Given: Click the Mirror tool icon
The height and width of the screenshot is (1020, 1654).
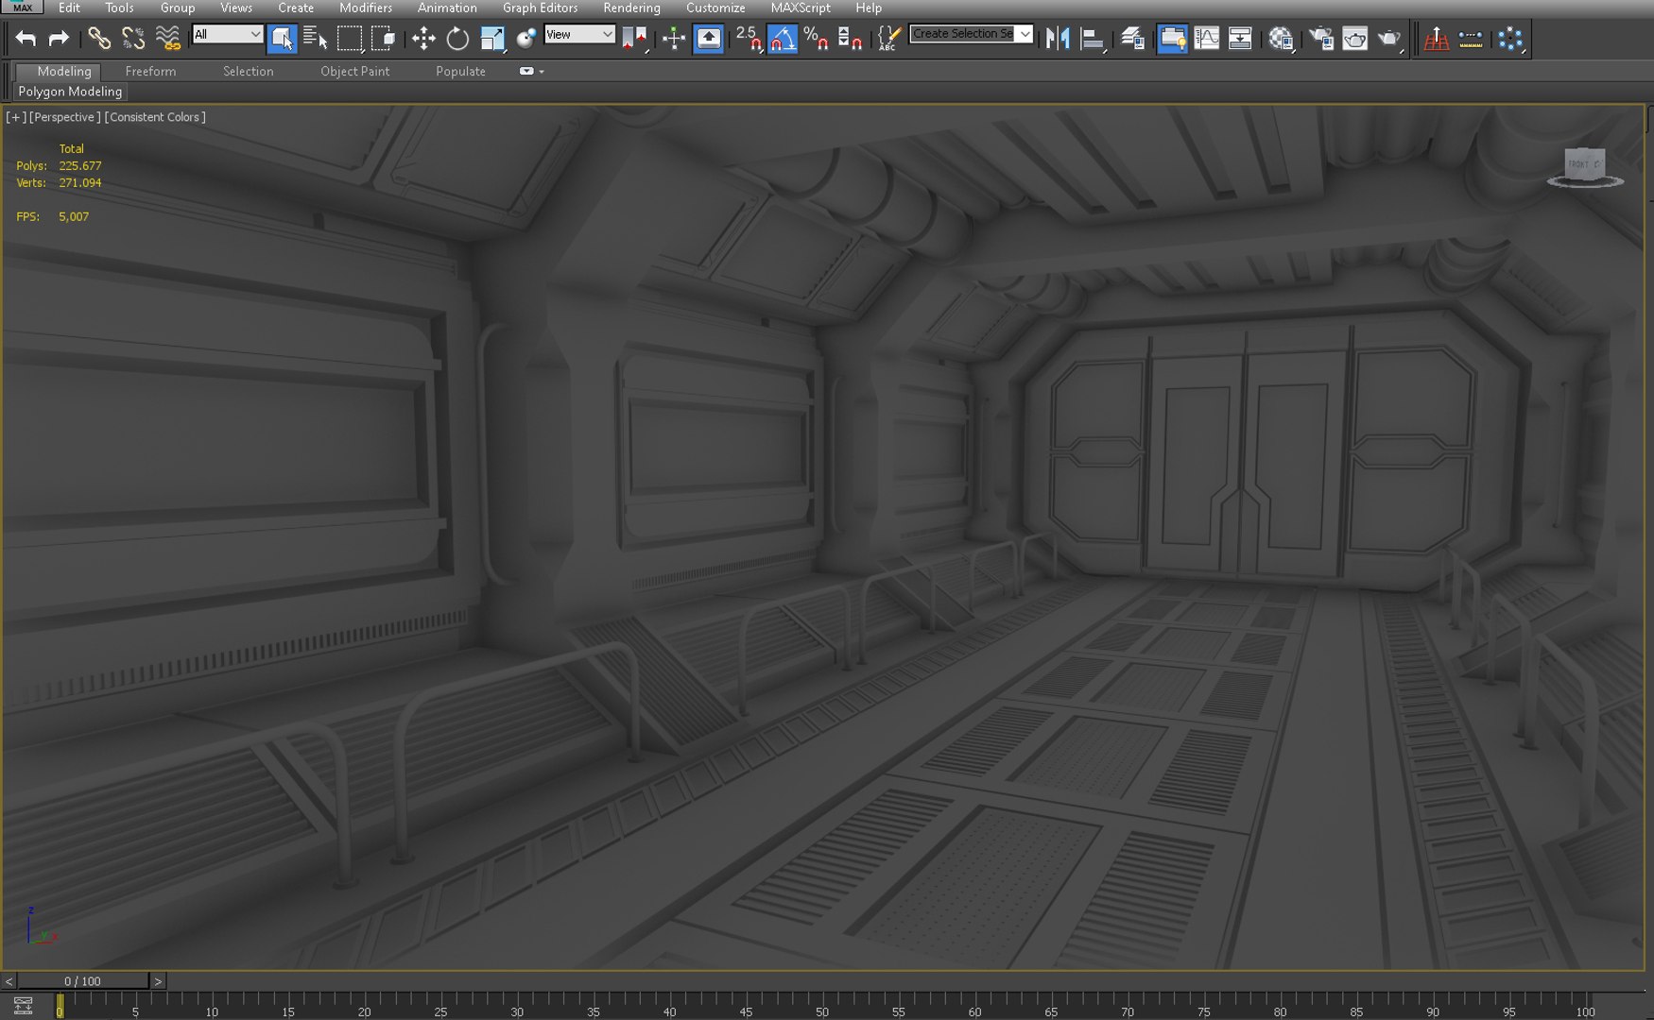Looking at the screenshot, I should pos(1058,39).
